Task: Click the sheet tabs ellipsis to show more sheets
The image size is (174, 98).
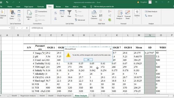Action: 8,96
